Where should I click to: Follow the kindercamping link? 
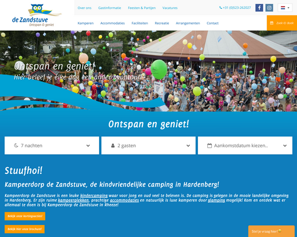click(x=94, y=196)
